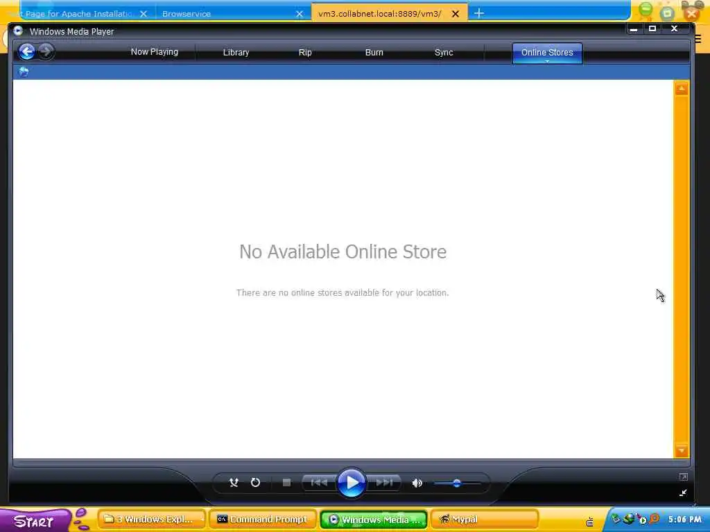Go to the previous track
Image resolution: width=710 pixels, height=532 pixels.
[x=319, y=483]
